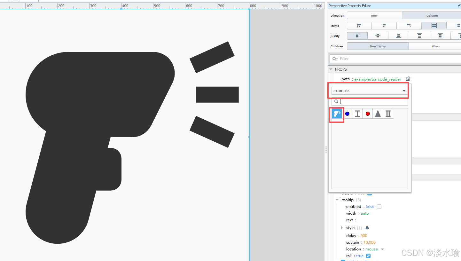
Task: Edit the tooltip delay value 500
Action: (x=364, y=236)
